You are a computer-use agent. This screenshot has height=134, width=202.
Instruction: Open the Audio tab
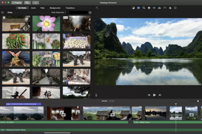click(x=33, y=8)
